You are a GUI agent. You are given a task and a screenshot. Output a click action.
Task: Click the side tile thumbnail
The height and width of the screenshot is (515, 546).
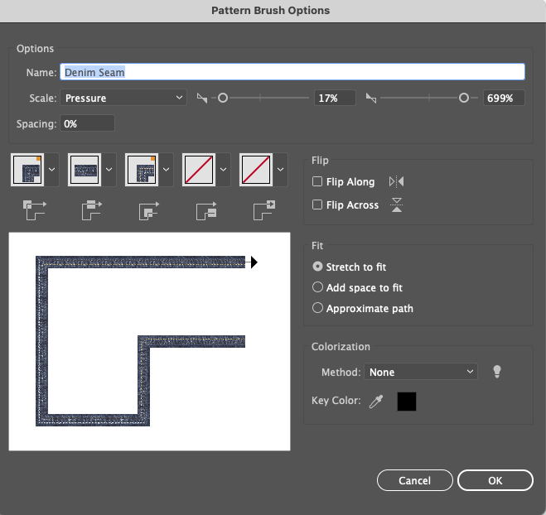[x=85, y=170]
